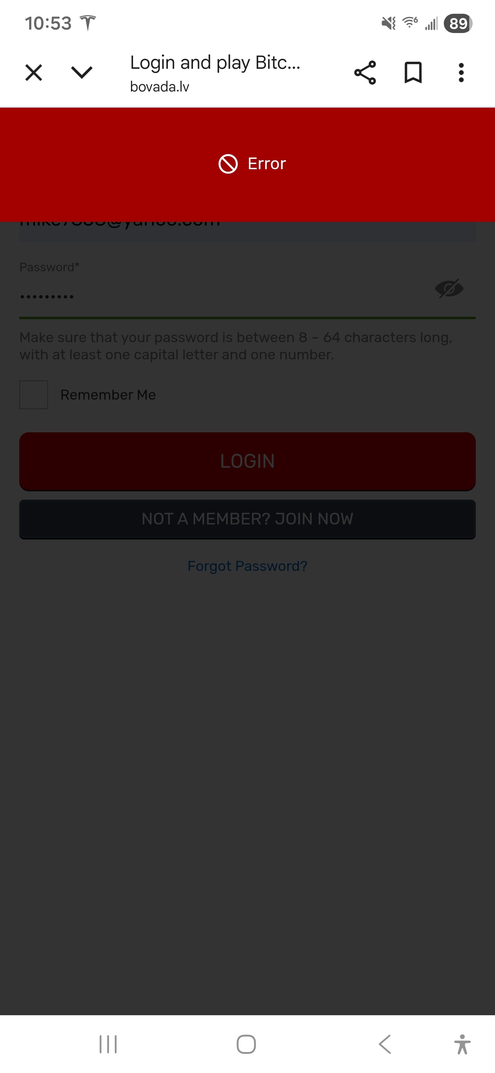This screenshot has height=1073, width=495.
Task: Expand the tab chevron dropdown
Action: [x=81, y=73]
